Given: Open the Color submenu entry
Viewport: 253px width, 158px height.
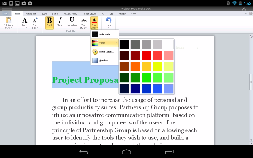Looking at the screenshot, I should point(104,43).
